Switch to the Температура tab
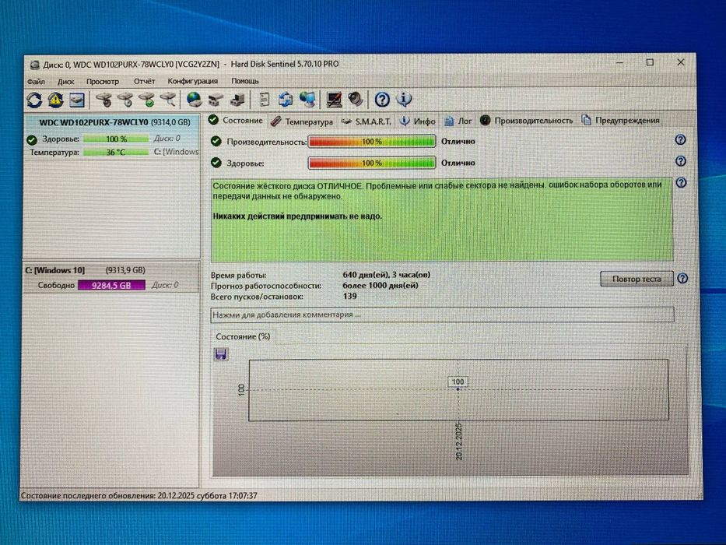Image resolution: width=726 pixels, height=545 pixels. (302, 121)
